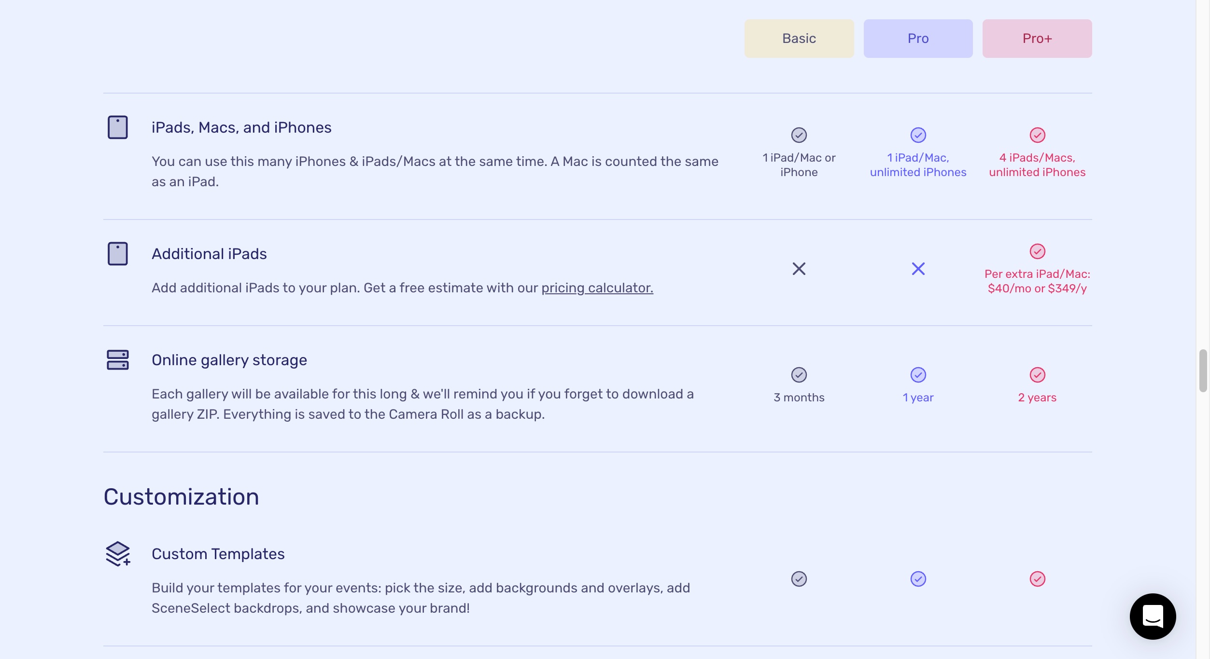Screen dimensions: 1210x659
Task: Click '1 iPad/Mac, unlimited iPhones' text
Action: tap(918, 165)
